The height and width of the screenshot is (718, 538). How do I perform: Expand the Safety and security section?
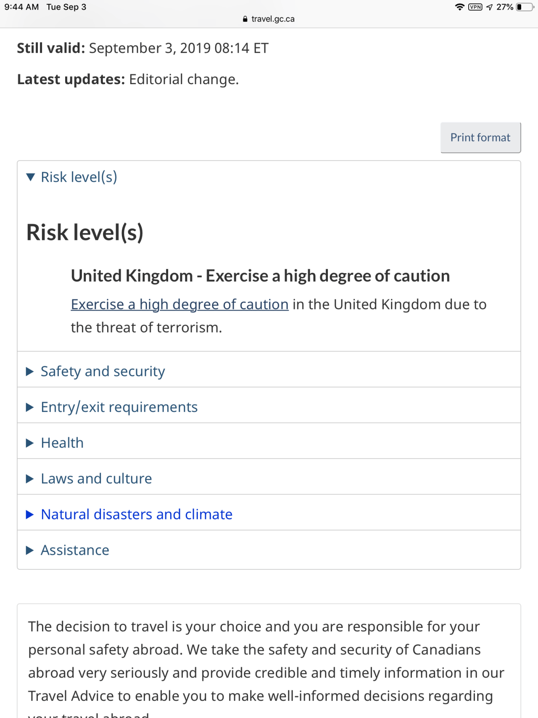pos(103,371)
